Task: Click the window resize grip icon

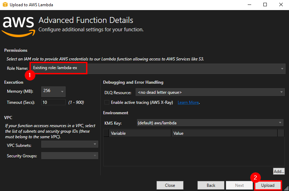Action: click(287, 189)
